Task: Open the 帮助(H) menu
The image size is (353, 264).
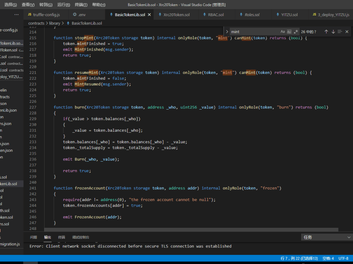Action: click(98, 5)
